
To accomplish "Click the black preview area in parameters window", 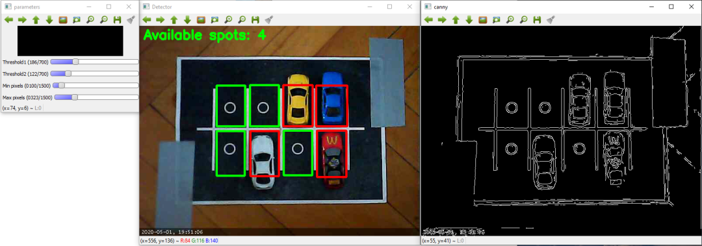I will click(70, 41).
